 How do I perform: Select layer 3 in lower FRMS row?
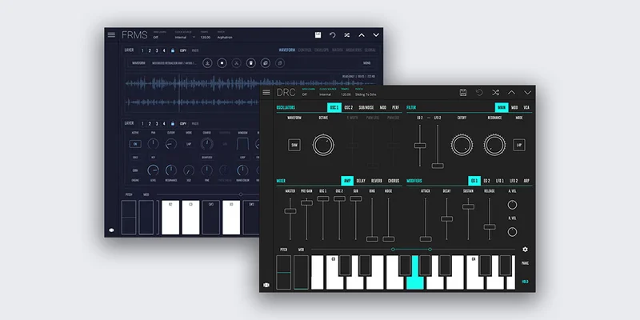pos(157,124)
